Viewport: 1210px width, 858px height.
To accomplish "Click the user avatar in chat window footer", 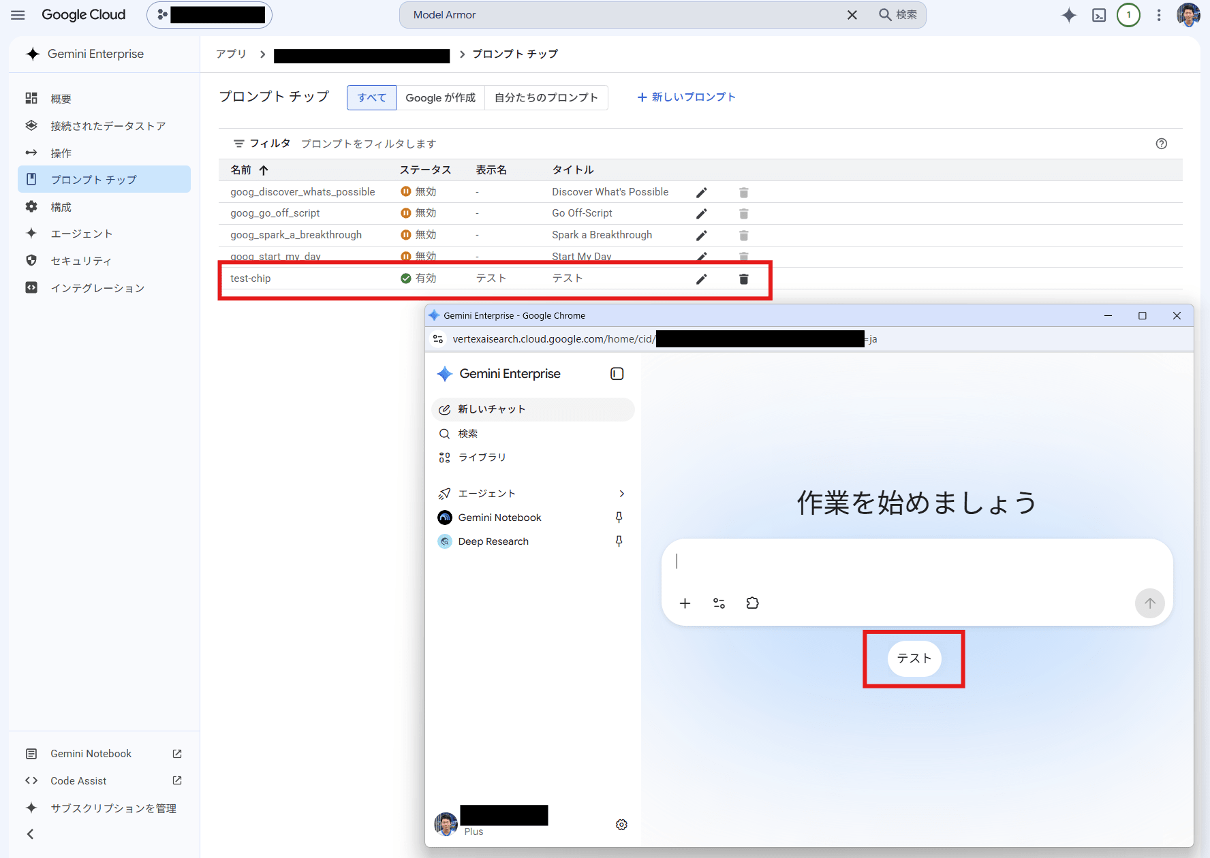I will pyautogui.click(x=446, y=824).
